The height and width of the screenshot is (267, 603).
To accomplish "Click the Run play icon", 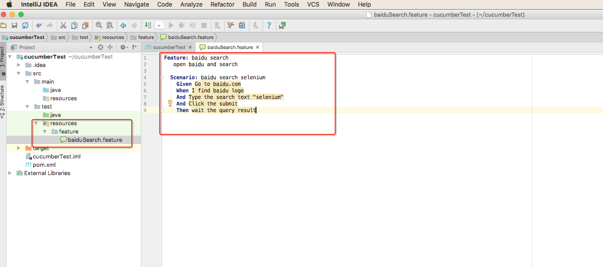I will coord(171,25).
